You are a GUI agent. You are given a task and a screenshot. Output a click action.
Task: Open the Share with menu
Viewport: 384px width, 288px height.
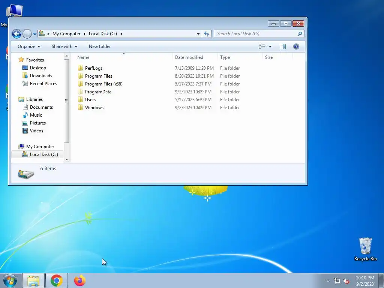pos(64,46)
